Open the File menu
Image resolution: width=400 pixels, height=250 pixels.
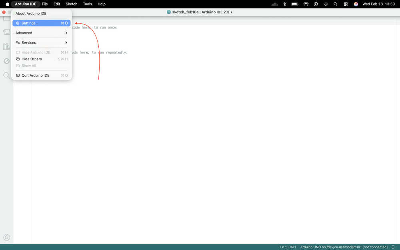pos(45,4)
